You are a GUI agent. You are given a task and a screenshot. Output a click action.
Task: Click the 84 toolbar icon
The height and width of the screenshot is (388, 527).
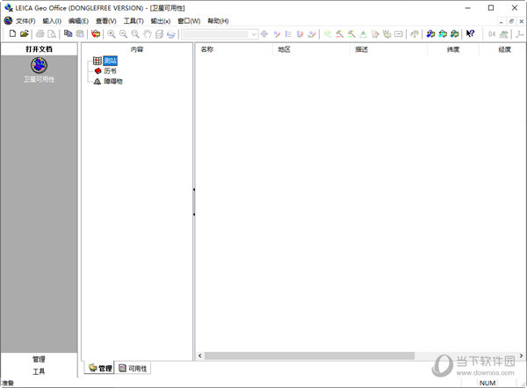point(492,33)
